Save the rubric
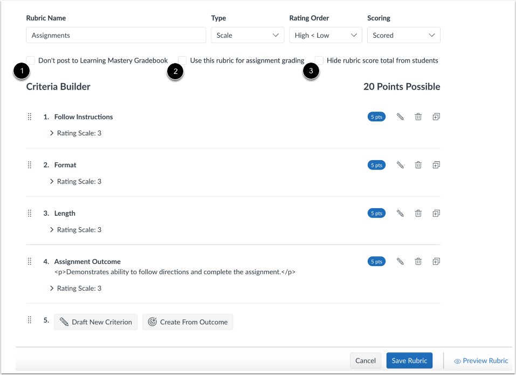Viewport: 516px width, 375px height. tap(410, 360)
